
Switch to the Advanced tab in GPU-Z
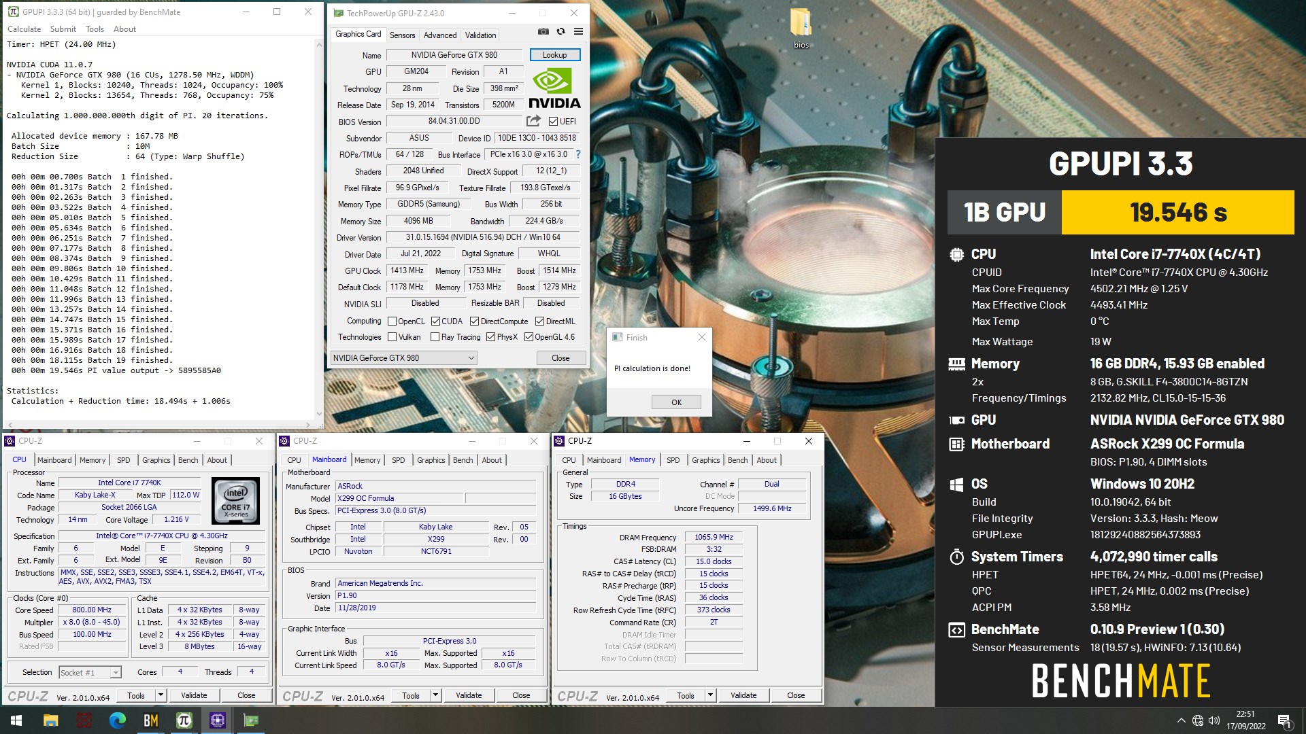[440, 35]
